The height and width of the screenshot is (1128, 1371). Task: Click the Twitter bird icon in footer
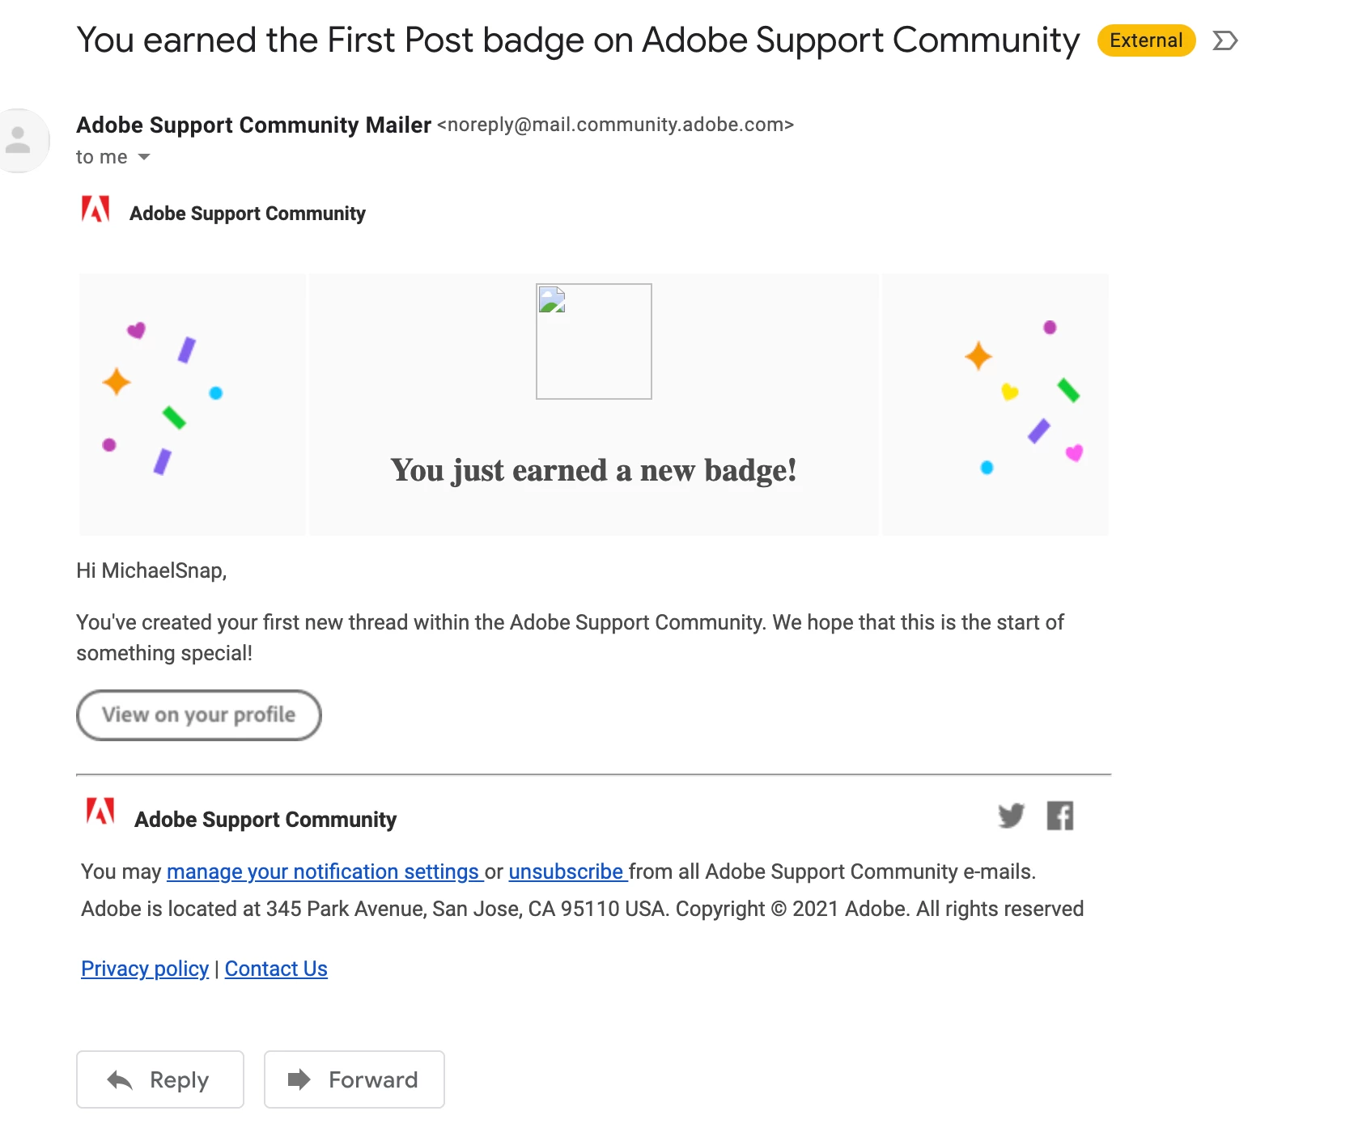point(1011,816)
